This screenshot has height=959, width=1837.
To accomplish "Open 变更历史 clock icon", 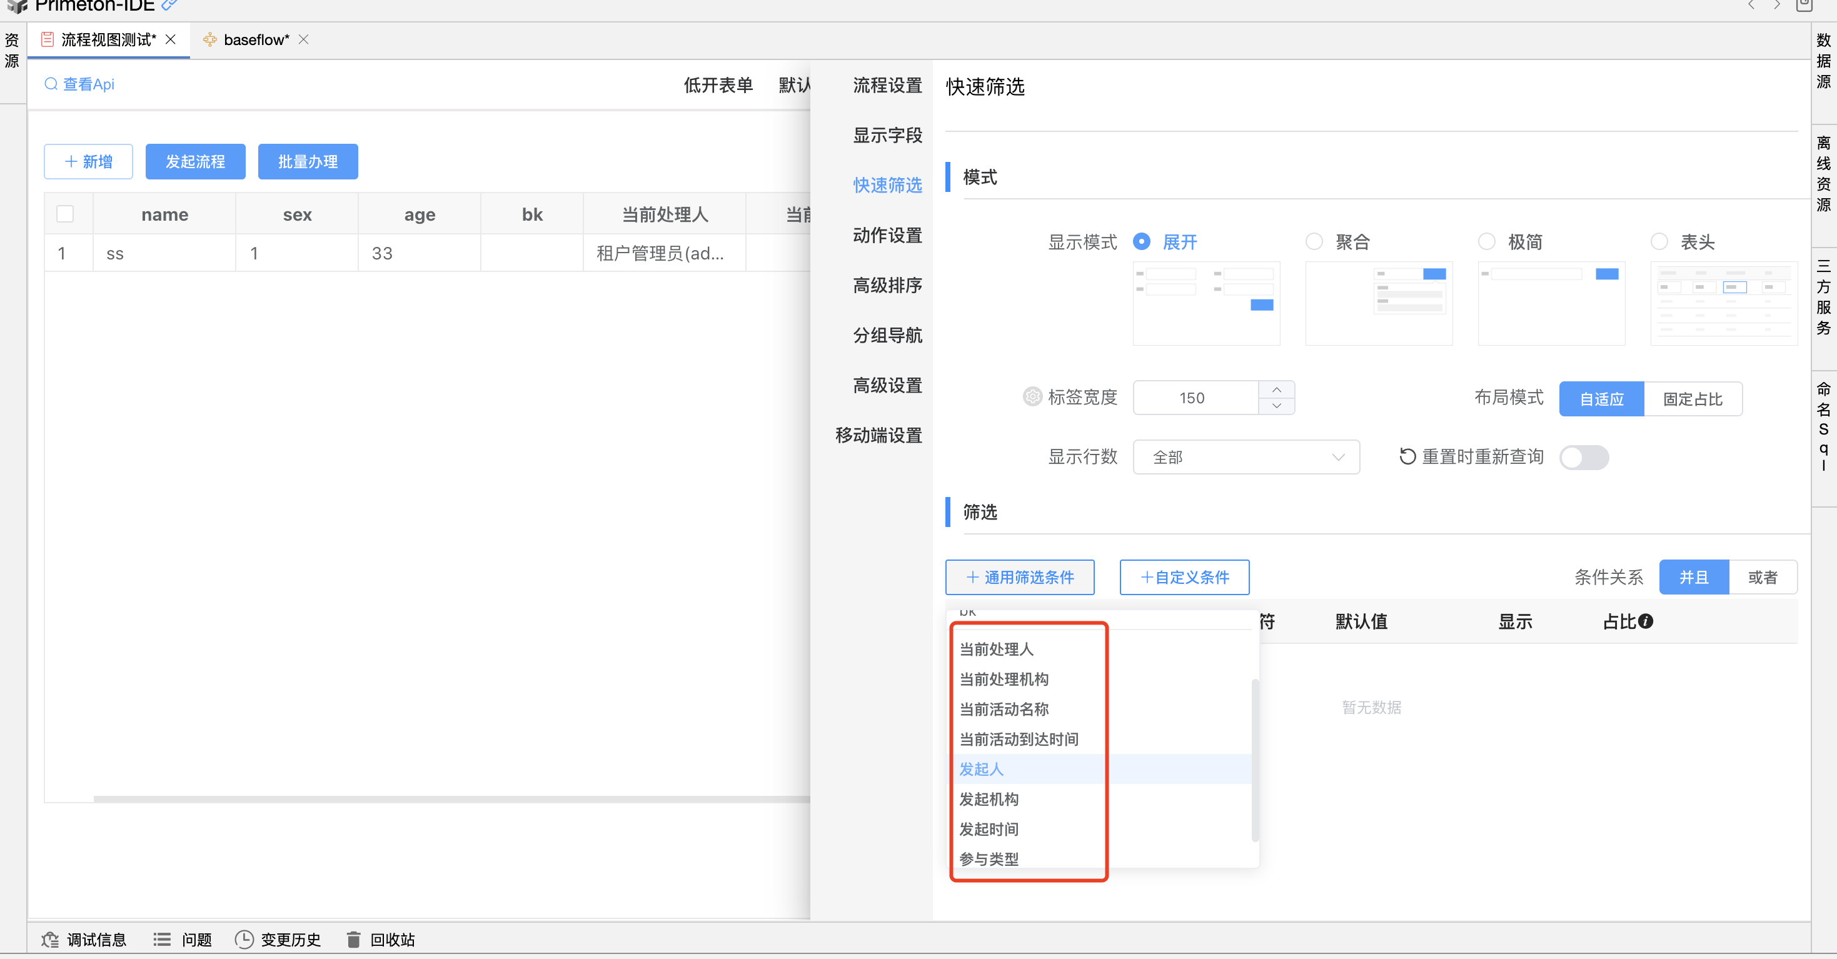I will (x=244, y=940).
